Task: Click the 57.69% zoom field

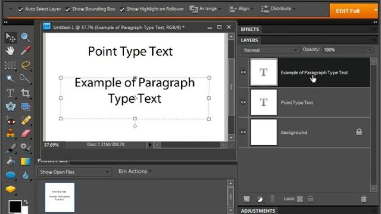Action: [x=51, y=145]
